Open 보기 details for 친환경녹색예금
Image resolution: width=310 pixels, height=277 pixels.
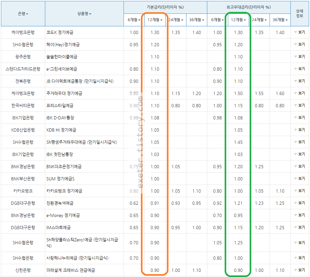click(x=299, y=203)
